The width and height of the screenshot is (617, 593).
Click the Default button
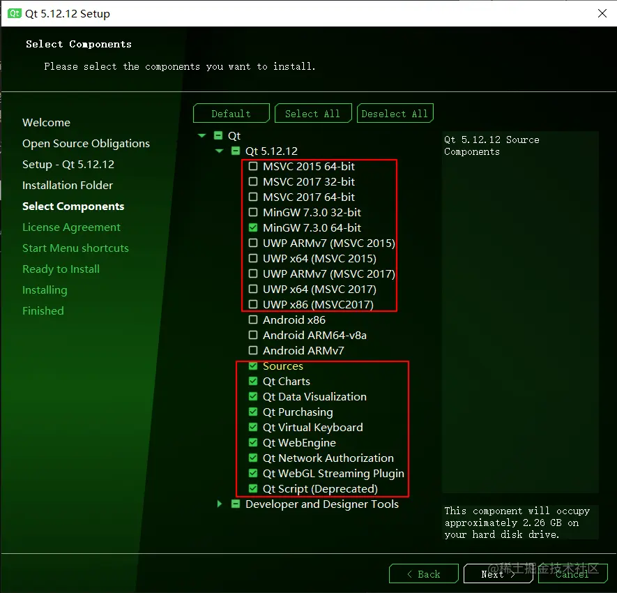pos(231,114)
